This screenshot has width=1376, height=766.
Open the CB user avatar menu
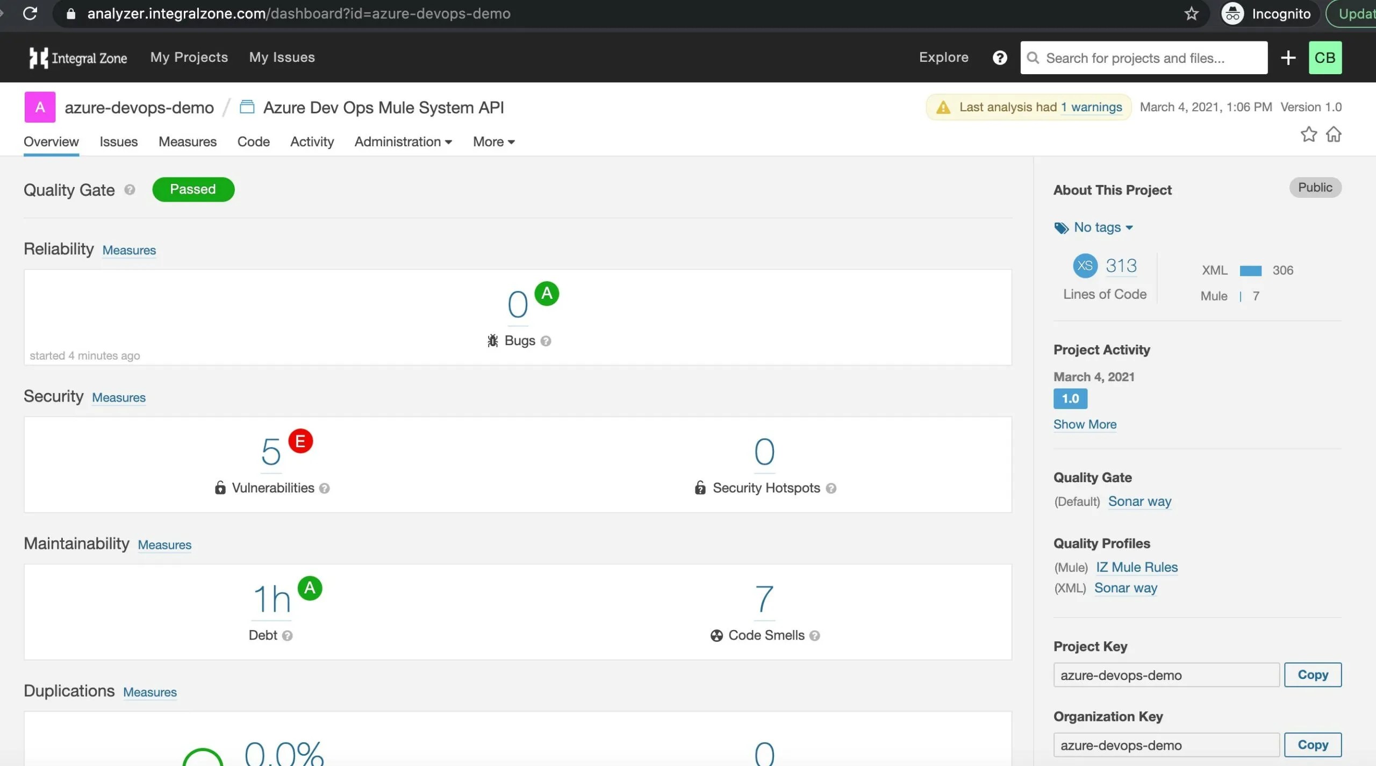[x=1324, y=58]
